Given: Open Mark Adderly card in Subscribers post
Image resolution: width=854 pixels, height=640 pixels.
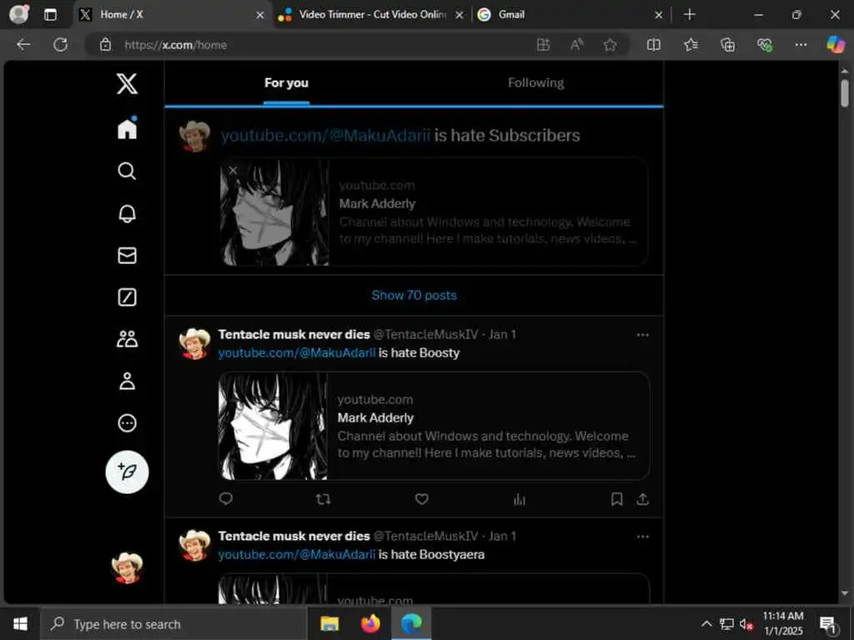Looking at the screenshot, I should click(x=434, y=212).
